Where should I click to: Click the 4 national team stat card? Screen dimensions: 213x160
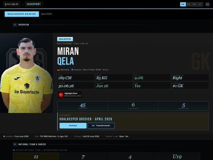coord(130,156)
